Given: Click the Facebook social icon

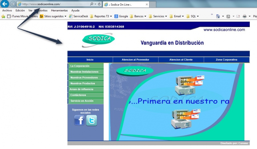Looking at the screenshot, I should point(79,120).
